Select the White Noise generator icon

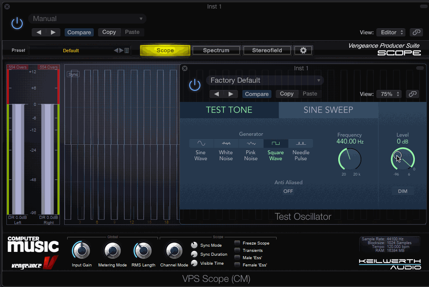(226, 143)
